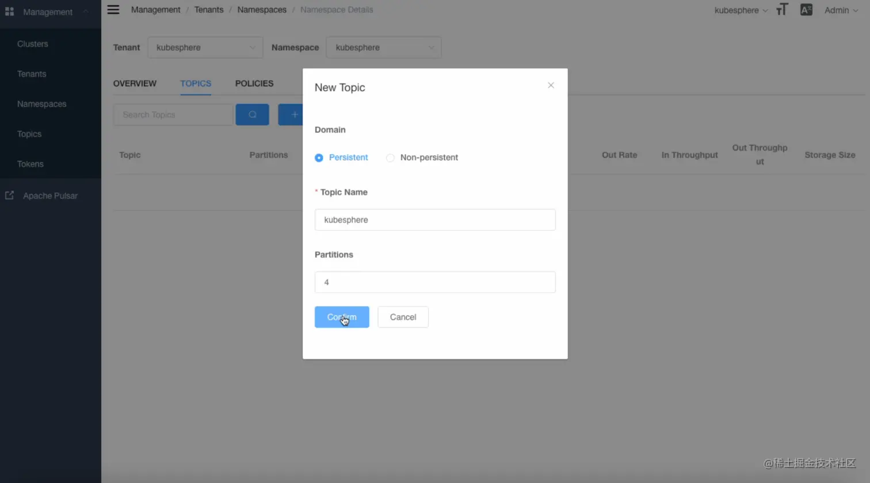The width and height of the screenshot is (870, 483).
Task: Go to Tenants breadcrumb link
Action: tap(209, 10)
